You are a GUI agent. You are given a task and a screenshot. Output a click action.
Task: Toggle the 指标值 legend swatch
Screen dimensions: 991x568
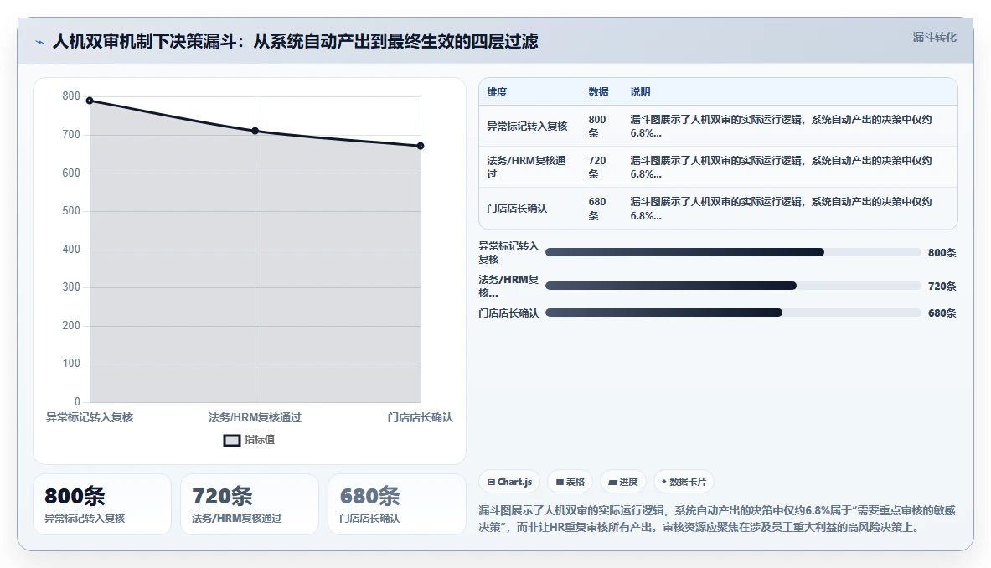pyautogui.click(x=232, y=441)
